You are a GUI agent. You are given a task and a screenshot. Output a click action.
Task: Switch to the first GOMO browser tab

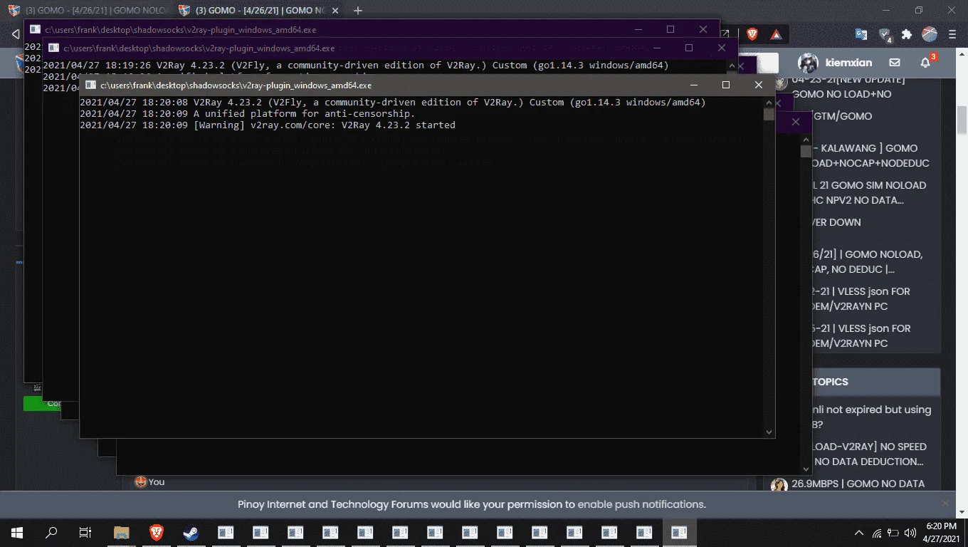(89, 11)
